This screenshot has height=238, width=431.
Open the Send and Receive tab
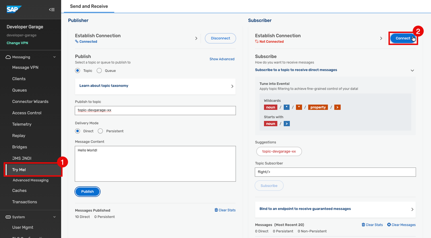(89, 6)
